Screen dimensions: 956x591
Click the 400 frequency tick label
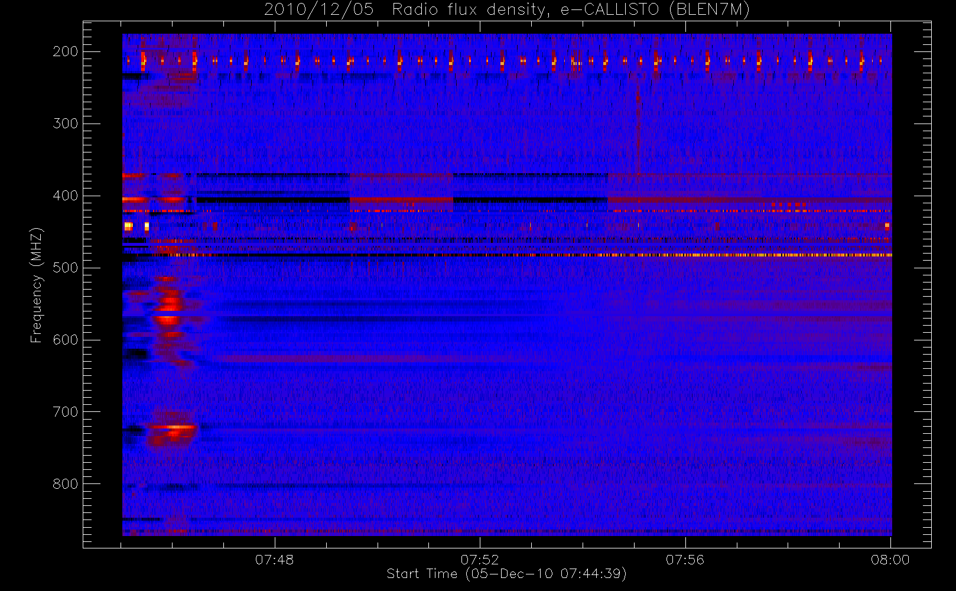(x=65, y=196)
